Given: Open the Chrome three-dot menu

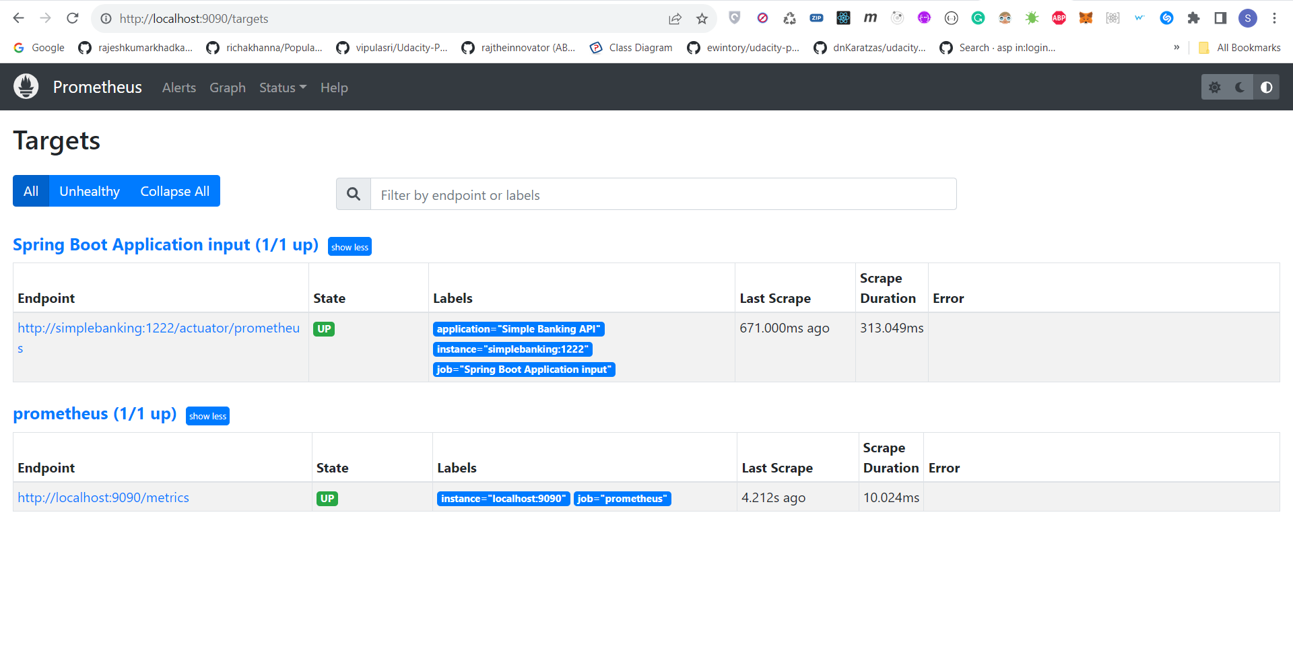Looking at the screenshot, I should [1274, 18].
